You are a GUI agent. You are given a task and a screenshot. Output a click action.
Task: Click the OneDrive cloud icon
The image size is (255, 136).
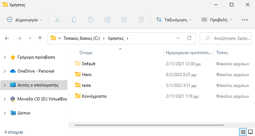pyautogui.click(x=13, y=71)
